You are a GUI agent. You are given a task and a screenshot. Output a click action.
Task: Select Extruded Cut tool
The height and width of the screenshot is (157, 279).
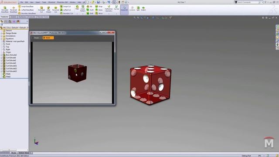click(x=41, y=9)
